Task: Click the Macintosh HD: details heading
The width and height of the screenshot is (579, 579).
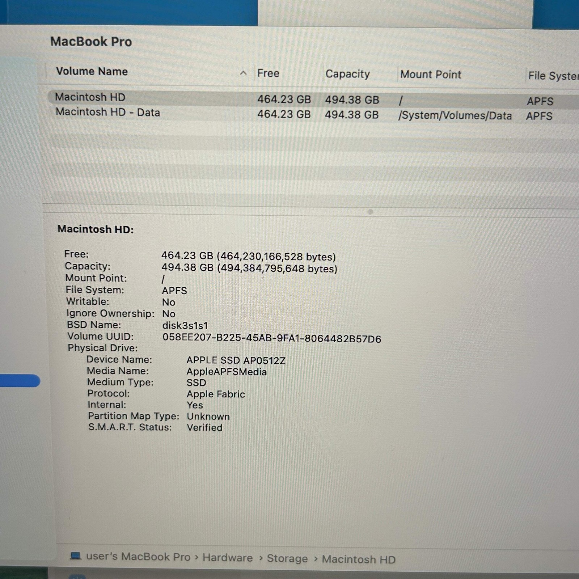Action: pos(96,229)
